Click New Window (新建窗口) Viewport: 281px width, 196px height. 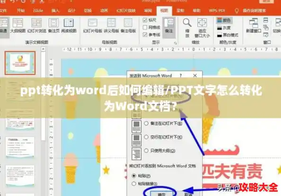coord(254,26)
